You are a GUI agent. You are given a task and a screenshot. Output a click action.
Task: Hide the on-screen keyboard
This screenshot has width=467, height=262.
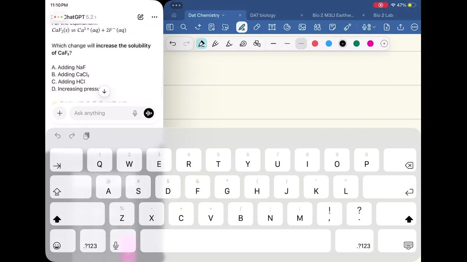coord(397,241)
